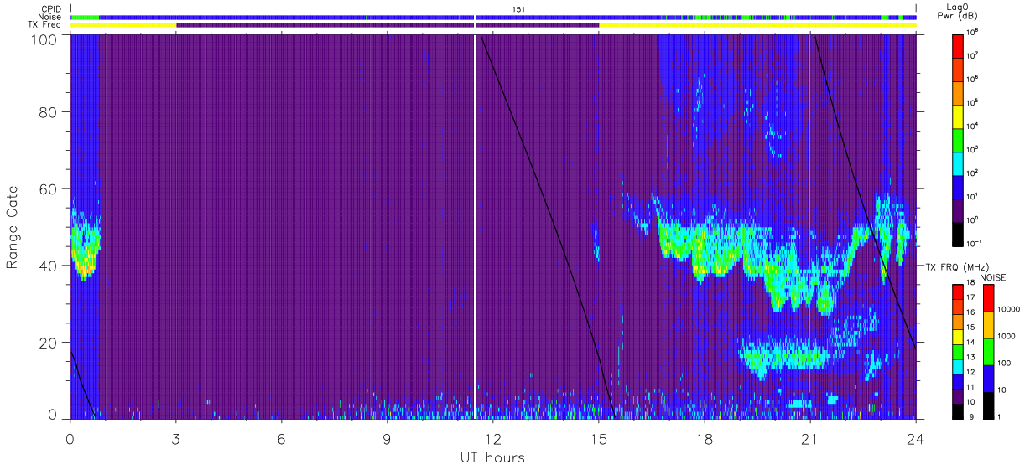Click Range Gate tick label '40'
The height and width of the screenshot is (475, 1030).
(x=48, y=266)
